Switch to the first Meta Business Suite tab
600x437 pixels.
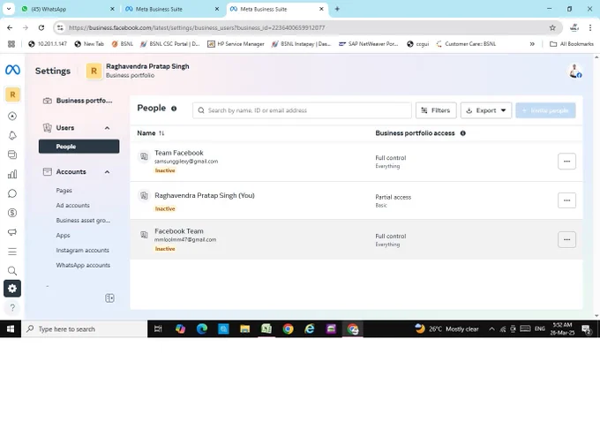[x=172, y=9]
